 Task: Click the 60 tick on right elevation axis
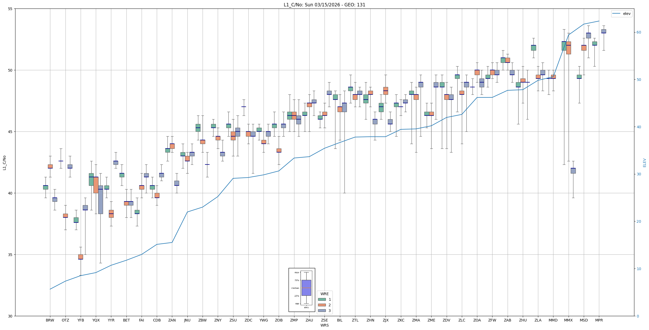[x=639, y=32]
